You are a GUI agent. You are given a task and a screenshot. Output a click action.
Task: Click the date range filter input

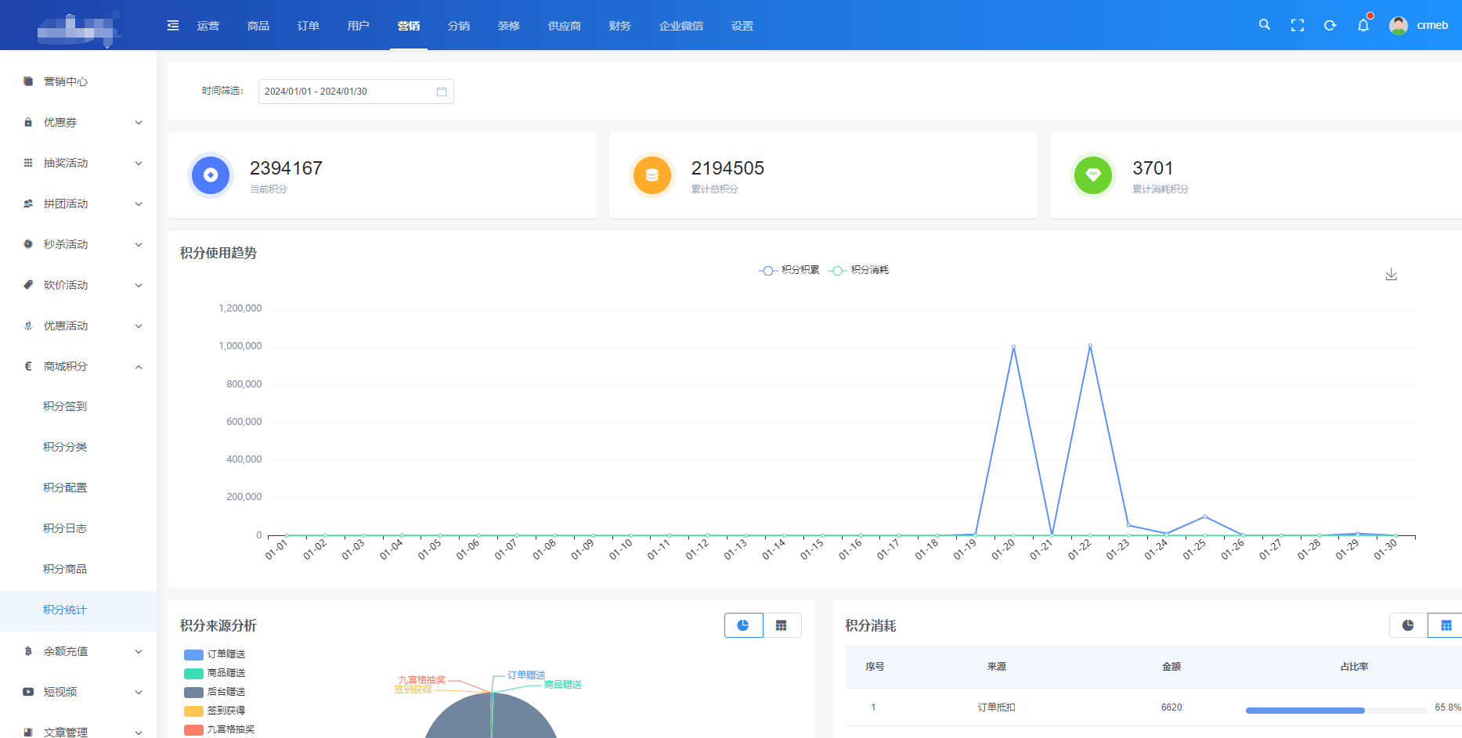tap(356, 92)
